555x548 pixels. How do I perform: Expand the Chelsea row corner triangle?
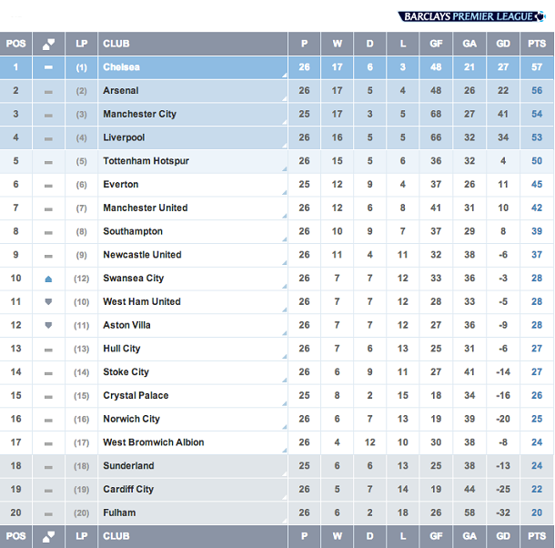click(x=285, y=75)
